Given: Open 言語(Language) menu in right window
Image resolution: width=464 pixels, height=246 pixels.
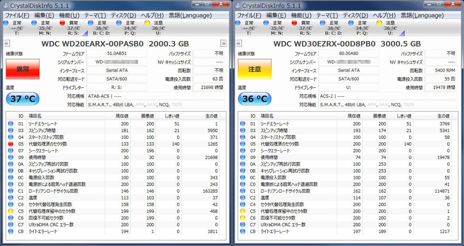Looking at the screenshot, I should tap(422, 15).
